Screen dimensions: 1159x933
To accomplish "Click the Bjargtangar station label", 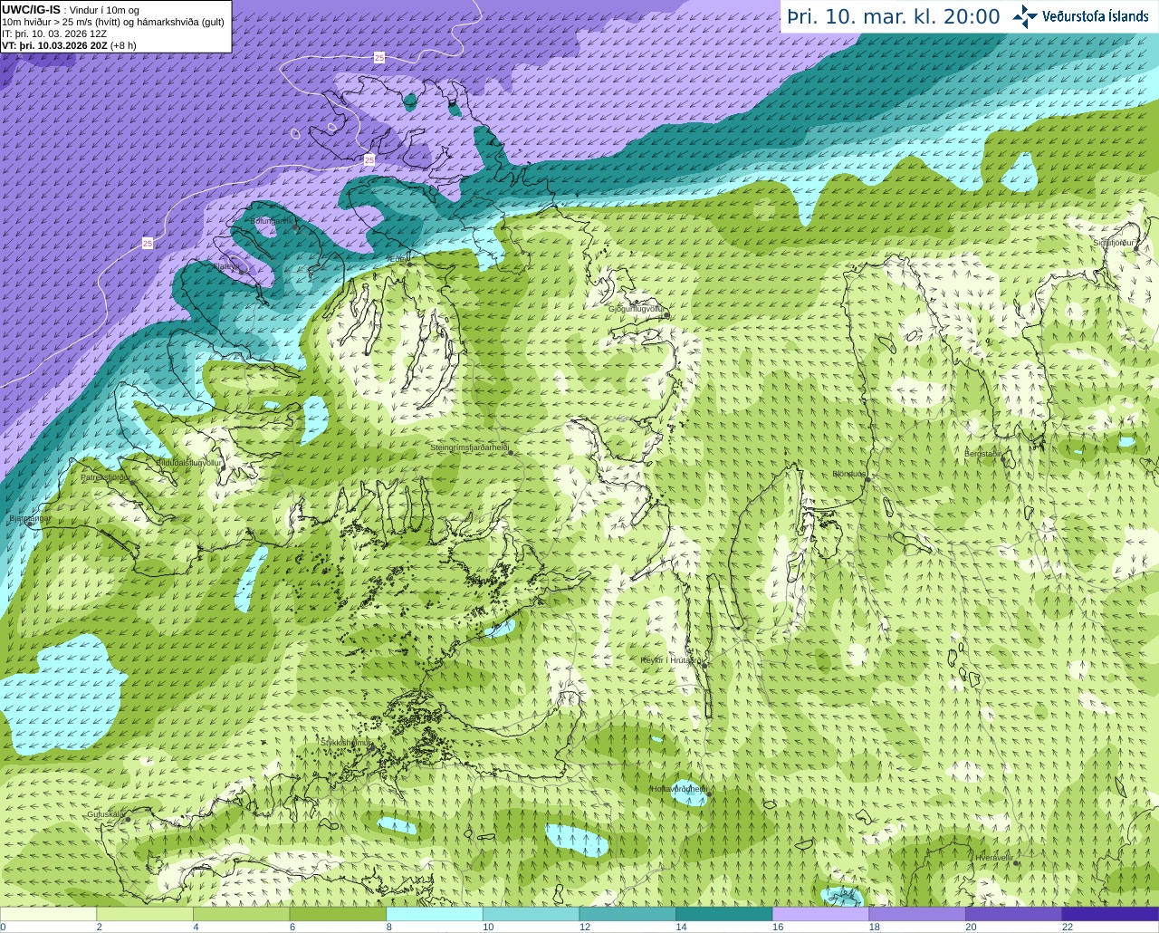I will (30, 518).
